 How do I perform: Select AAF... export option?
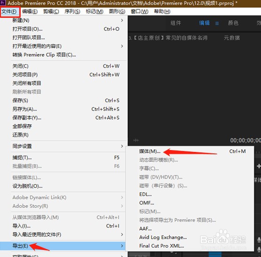click(x=190, y=229)
